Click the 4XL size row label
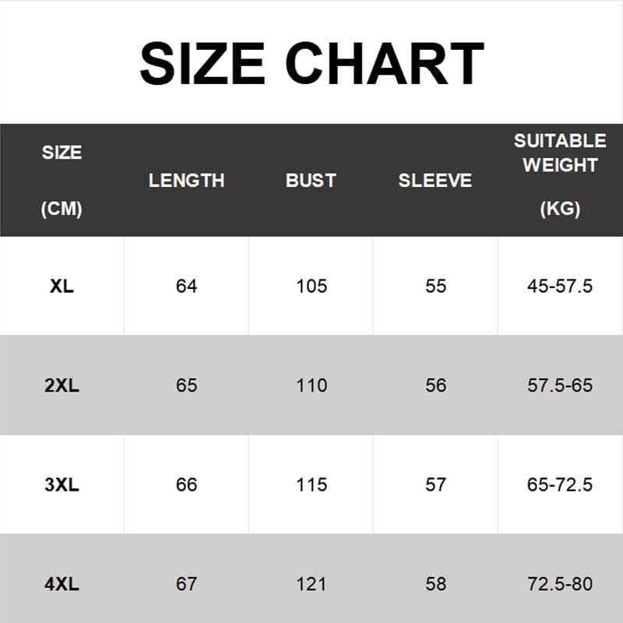 click(x=62, y=584)
